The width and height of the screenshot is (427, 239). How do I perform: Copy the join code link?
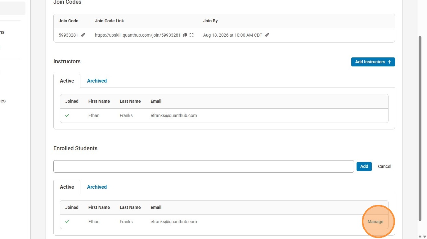pyautogui.click(x=185, y=35)
